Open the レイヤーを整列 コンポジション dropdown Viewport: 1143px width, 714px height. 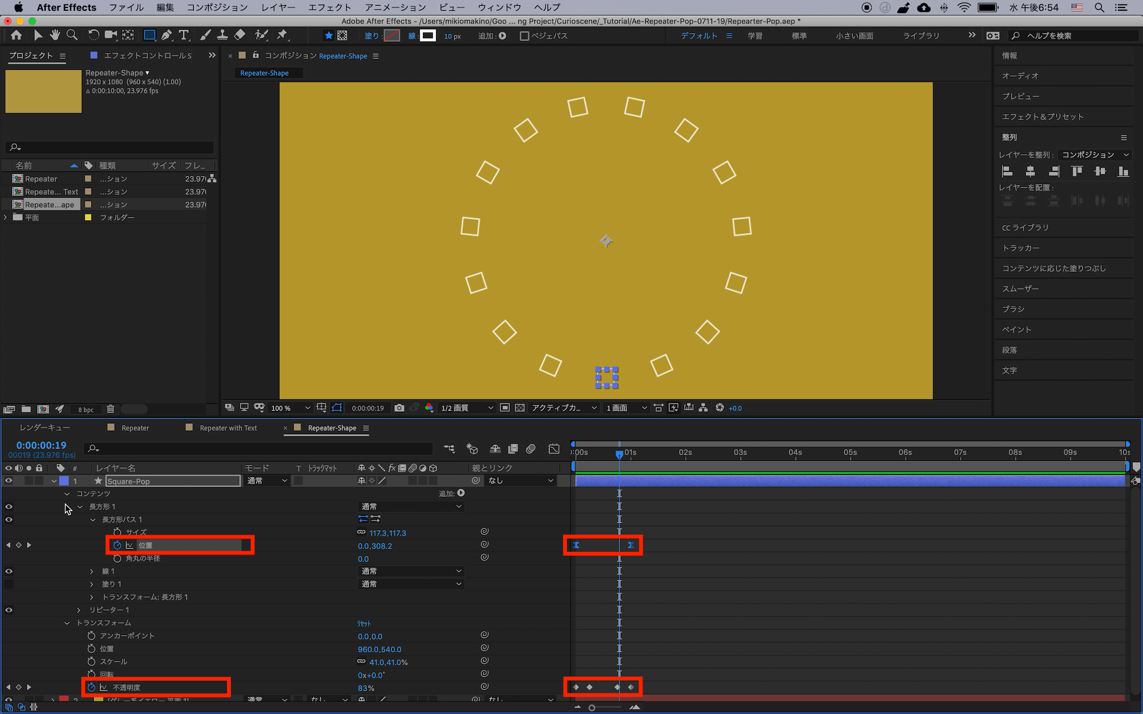[1094, 155]
